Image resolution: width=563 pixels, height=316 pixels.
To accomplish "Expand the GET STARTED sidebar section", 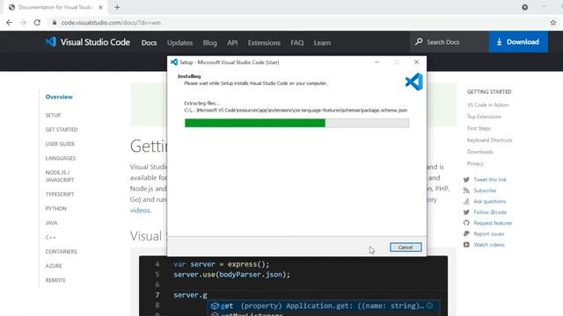I will 62,129.
